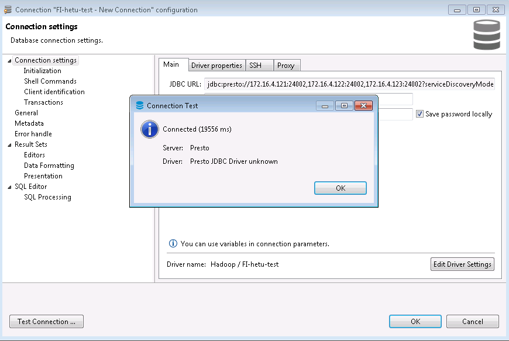Toggle Save password locally checkbox
This screenshot has height=341, width=509.
[x=419, y=114]
